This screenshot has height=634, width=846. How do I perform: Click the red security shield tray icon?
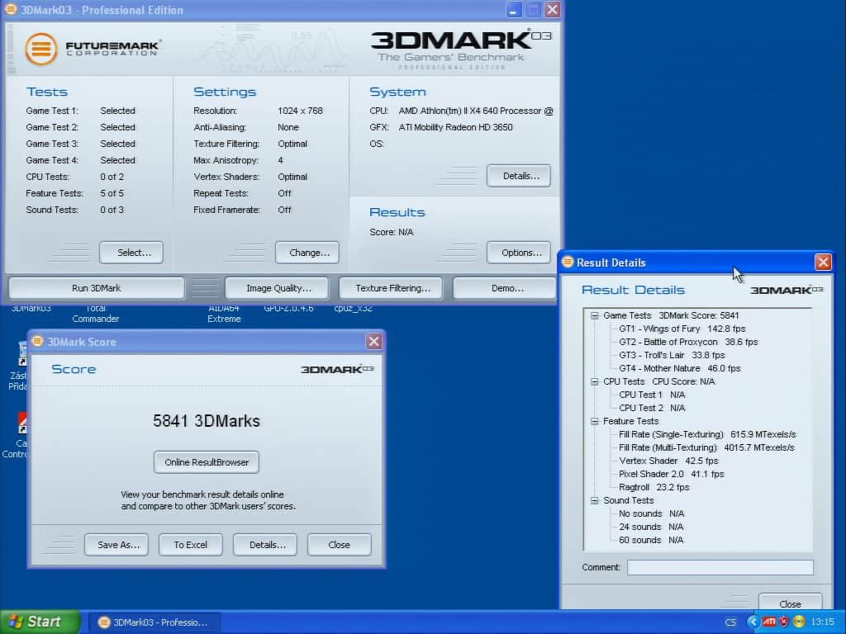click(x=784, y=622)
